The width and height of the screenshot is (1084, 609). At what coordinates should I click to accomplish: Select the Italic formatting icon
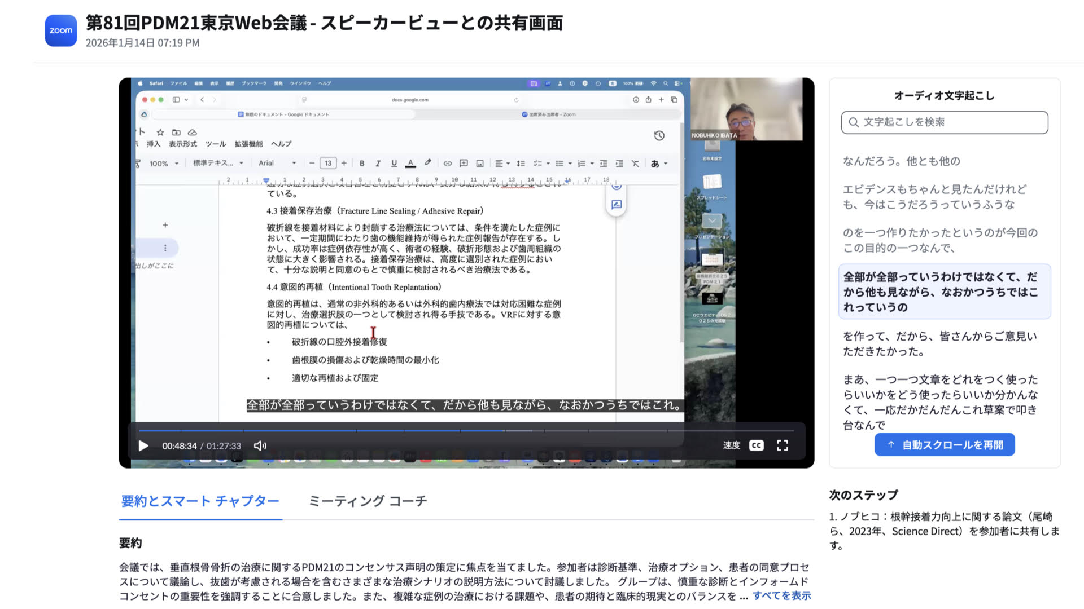[378, 164]
